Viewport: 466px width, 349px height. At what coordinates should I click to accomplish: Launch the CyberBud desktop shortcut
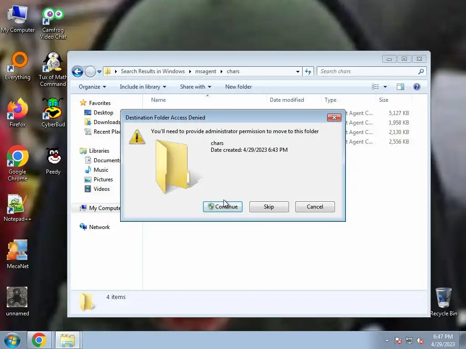click(x=53, y=113)
